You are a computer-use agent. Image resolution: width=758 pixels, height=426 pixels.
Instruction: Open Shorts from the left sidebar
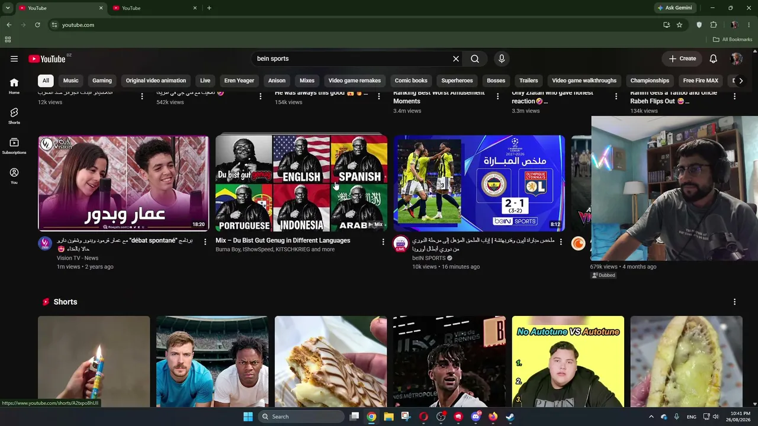click(14, 115)
